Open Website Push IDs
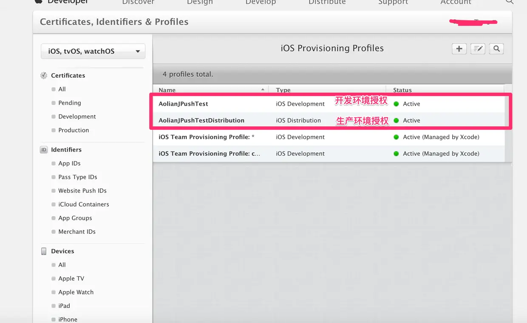The height and width of the screenshot is (323, 527). click(82, 191)
